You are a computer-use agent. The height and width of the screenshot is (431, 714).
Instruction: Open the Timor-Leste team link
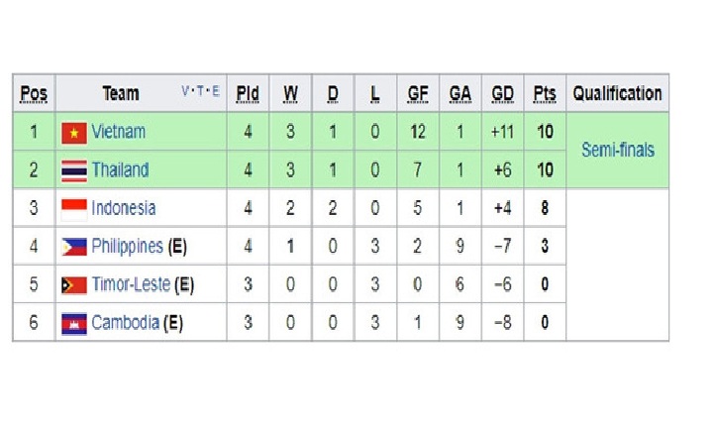[131, 284]
